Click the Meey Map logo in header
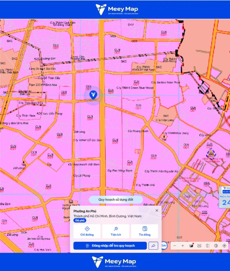The width and height of the screenshot is (230, 271). tap(117, 9)
